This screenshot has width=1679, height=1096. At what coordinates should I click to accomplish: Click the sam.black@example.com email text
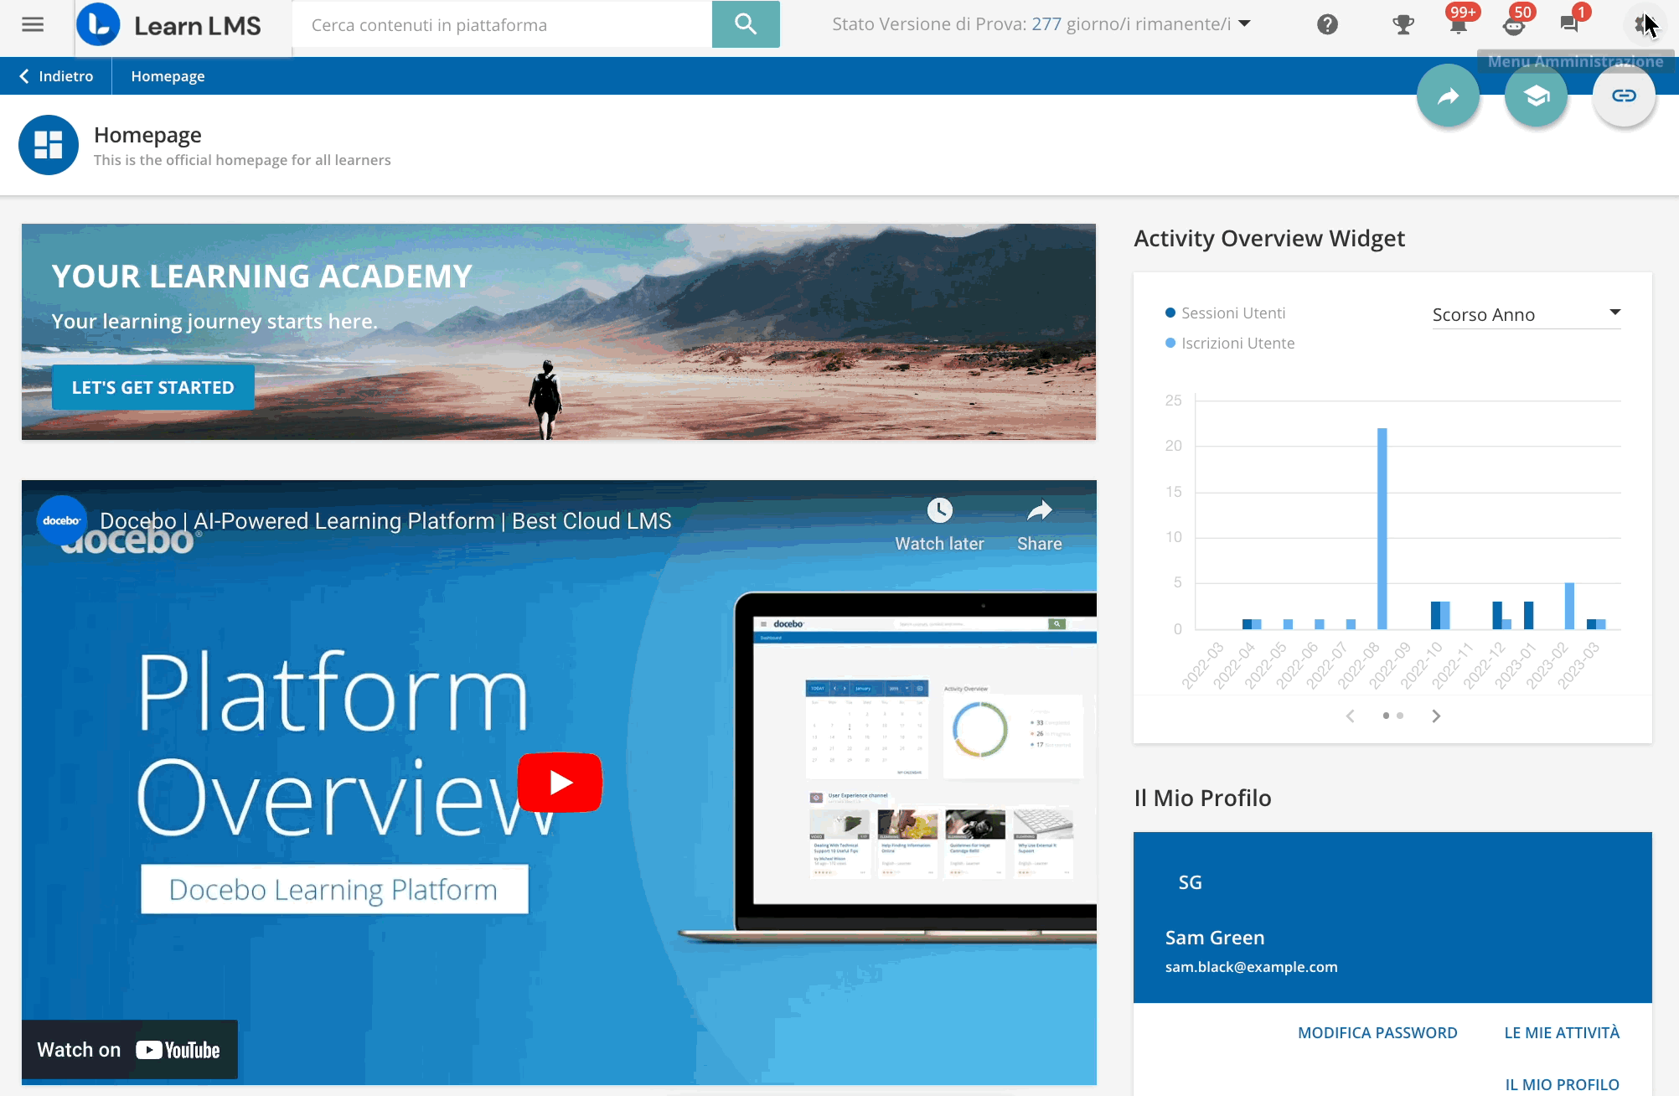tap(1251, 967)
